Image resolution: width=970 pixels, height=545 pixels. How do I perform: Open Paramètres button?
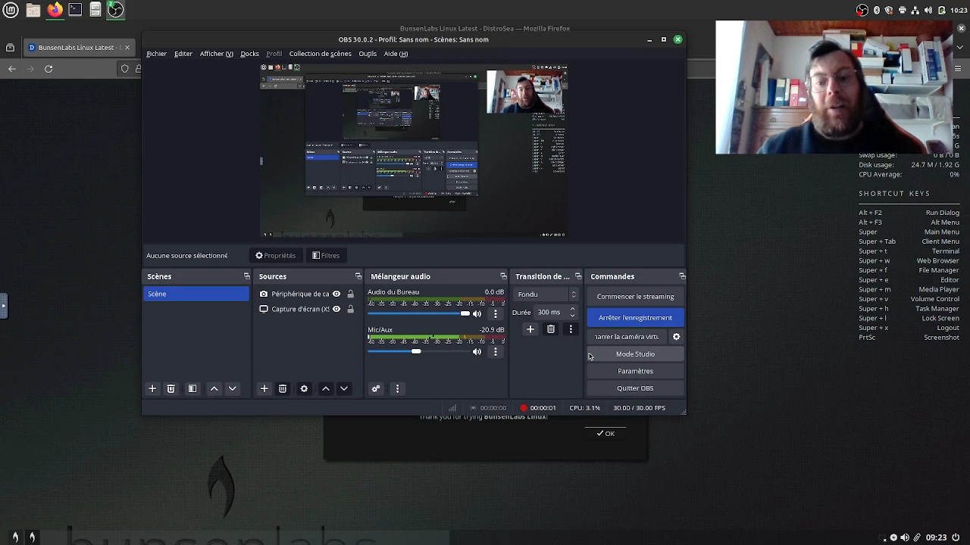[635, 371]
